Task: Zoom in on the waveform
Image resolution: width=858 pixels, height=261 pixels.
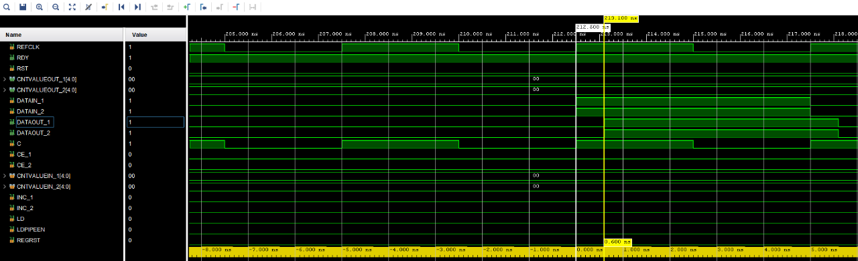Action: click(39, 7)
